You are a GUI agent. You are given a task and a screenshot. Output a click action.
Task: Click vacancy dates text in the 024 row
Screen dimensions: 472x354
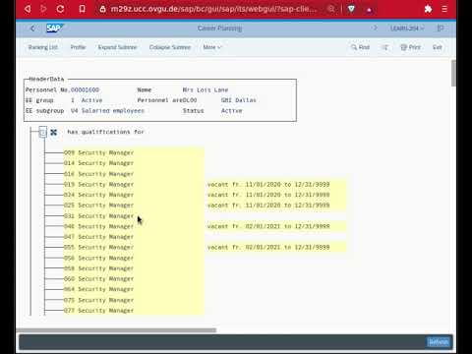click(x=268, y=195)
